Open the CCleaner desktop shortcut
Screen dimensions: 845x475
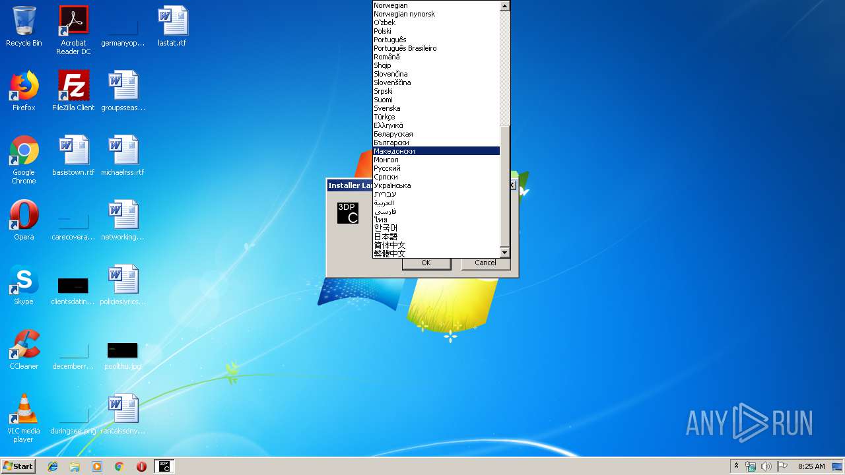pyautogui.click(x=24, y=350)
